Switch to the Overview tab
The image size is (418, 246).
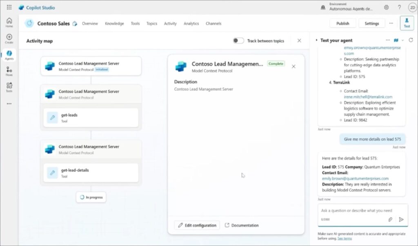pos(90,23)
